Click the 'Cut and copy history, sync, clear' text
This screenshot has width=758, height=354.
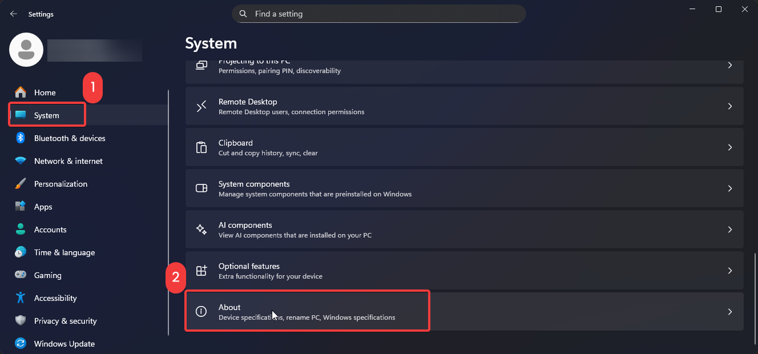coord(268,153)
